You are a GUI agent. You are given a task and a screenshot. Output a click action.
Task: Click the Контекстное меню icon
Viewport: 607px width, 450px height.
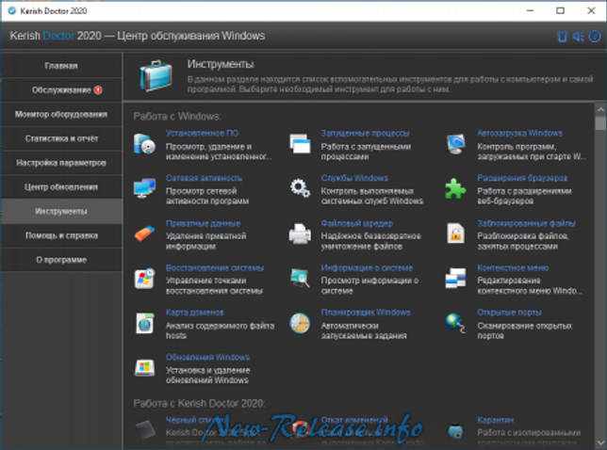click(455, 278)
